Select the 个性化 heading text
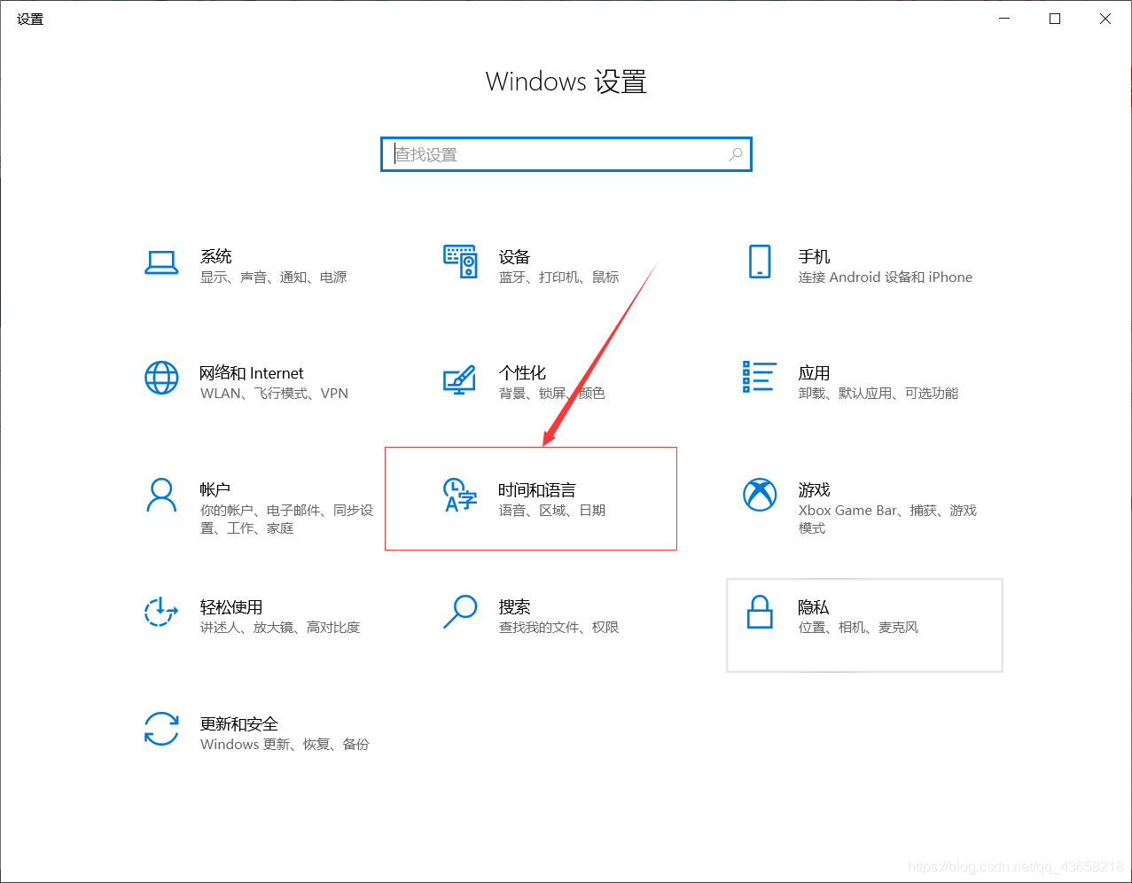Screen dimensions: 1132x883 click(x=522, y=373)
